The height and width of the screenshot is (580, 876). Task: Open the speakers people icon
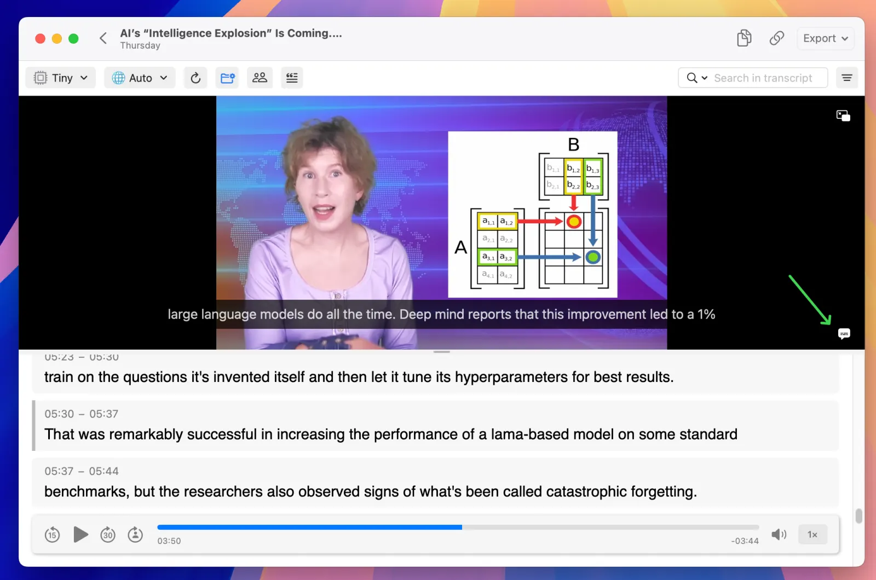[x=260, y=78]
